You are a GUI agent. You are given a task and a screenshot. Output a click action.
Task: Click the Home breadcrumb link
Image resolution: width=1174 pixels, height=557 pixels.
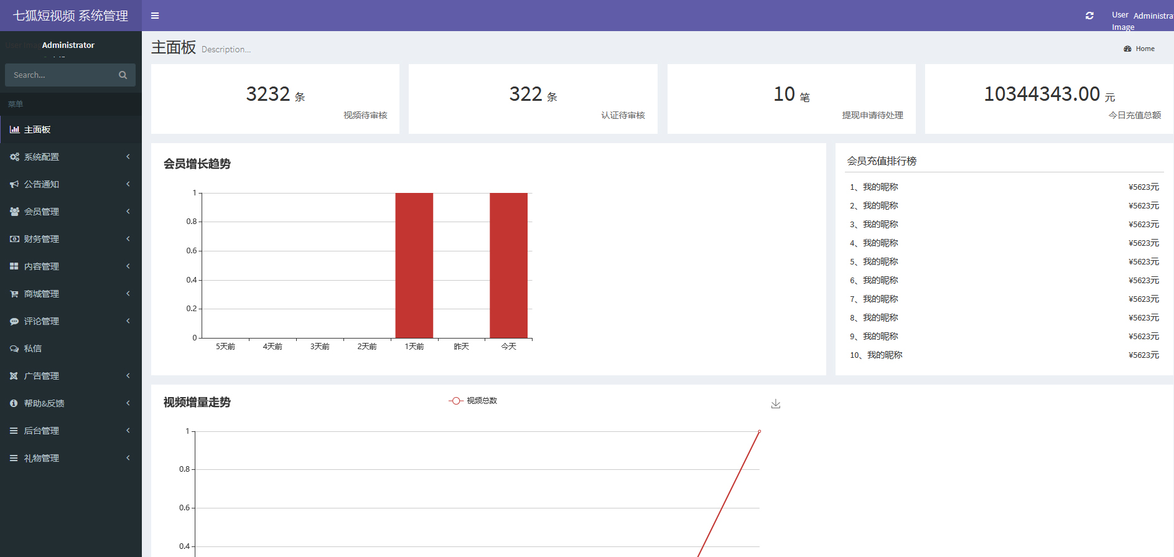(x=1144, y=49)
